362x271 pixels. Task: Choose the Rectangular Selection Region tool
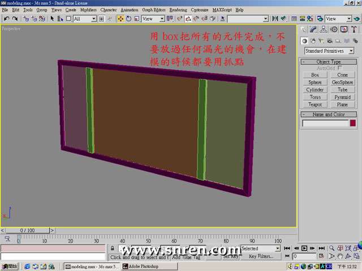pyautogui.click(x=68, y=19)
